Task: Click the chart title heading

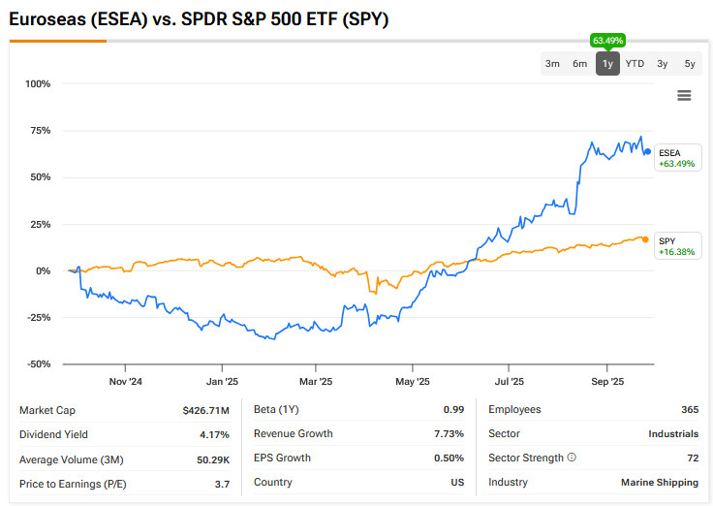Action: (199, 19)
